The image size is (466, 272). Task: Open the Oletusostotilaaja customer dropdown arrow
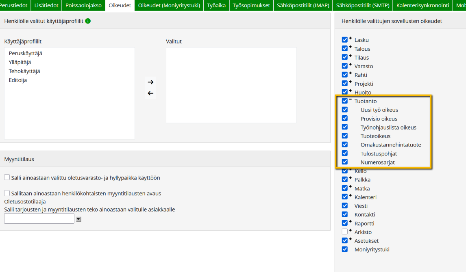pos(79,219)
